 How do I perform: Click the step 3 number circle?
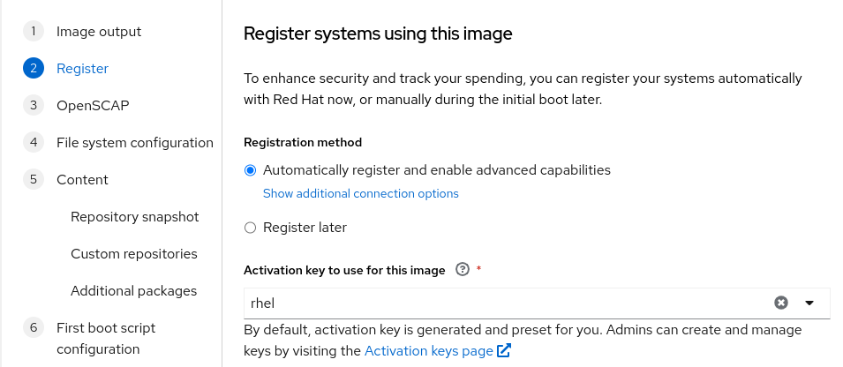point(34,105)
